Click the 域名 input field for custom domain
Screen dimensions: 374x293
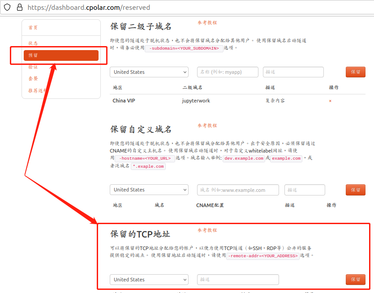[x=238, y=190]
